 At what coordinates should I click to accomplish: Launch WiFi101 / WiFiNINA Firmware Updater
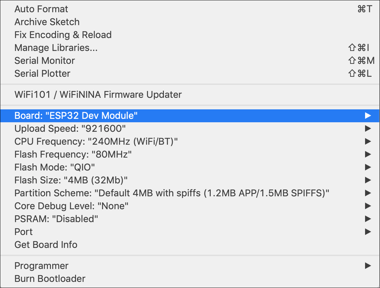(x=190, y=95)
